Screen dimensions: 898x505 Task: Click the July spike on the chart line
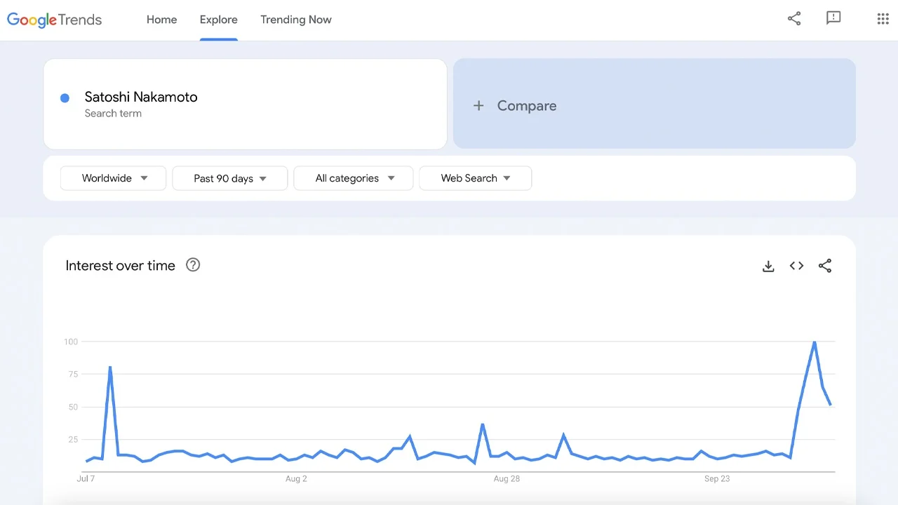click(110, 368)
